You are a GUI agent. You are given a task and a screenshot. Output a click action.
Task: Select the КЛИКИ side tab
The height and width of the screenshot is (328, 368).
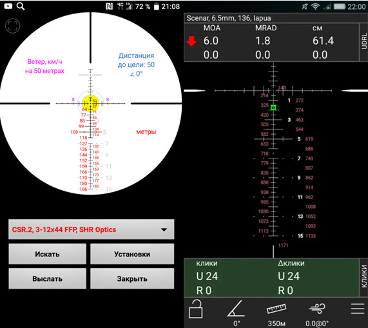click(363, 277)
